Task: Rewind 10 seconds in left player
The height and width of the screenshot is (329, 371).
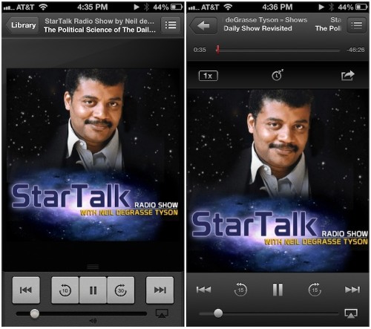Action: click(x=65, y=290)
